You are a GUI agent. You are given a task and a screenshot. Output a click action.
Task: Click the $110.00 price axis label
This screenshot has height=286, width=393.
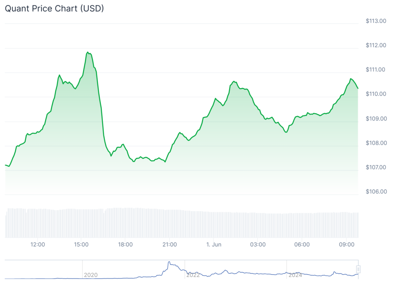pos(375,94)
